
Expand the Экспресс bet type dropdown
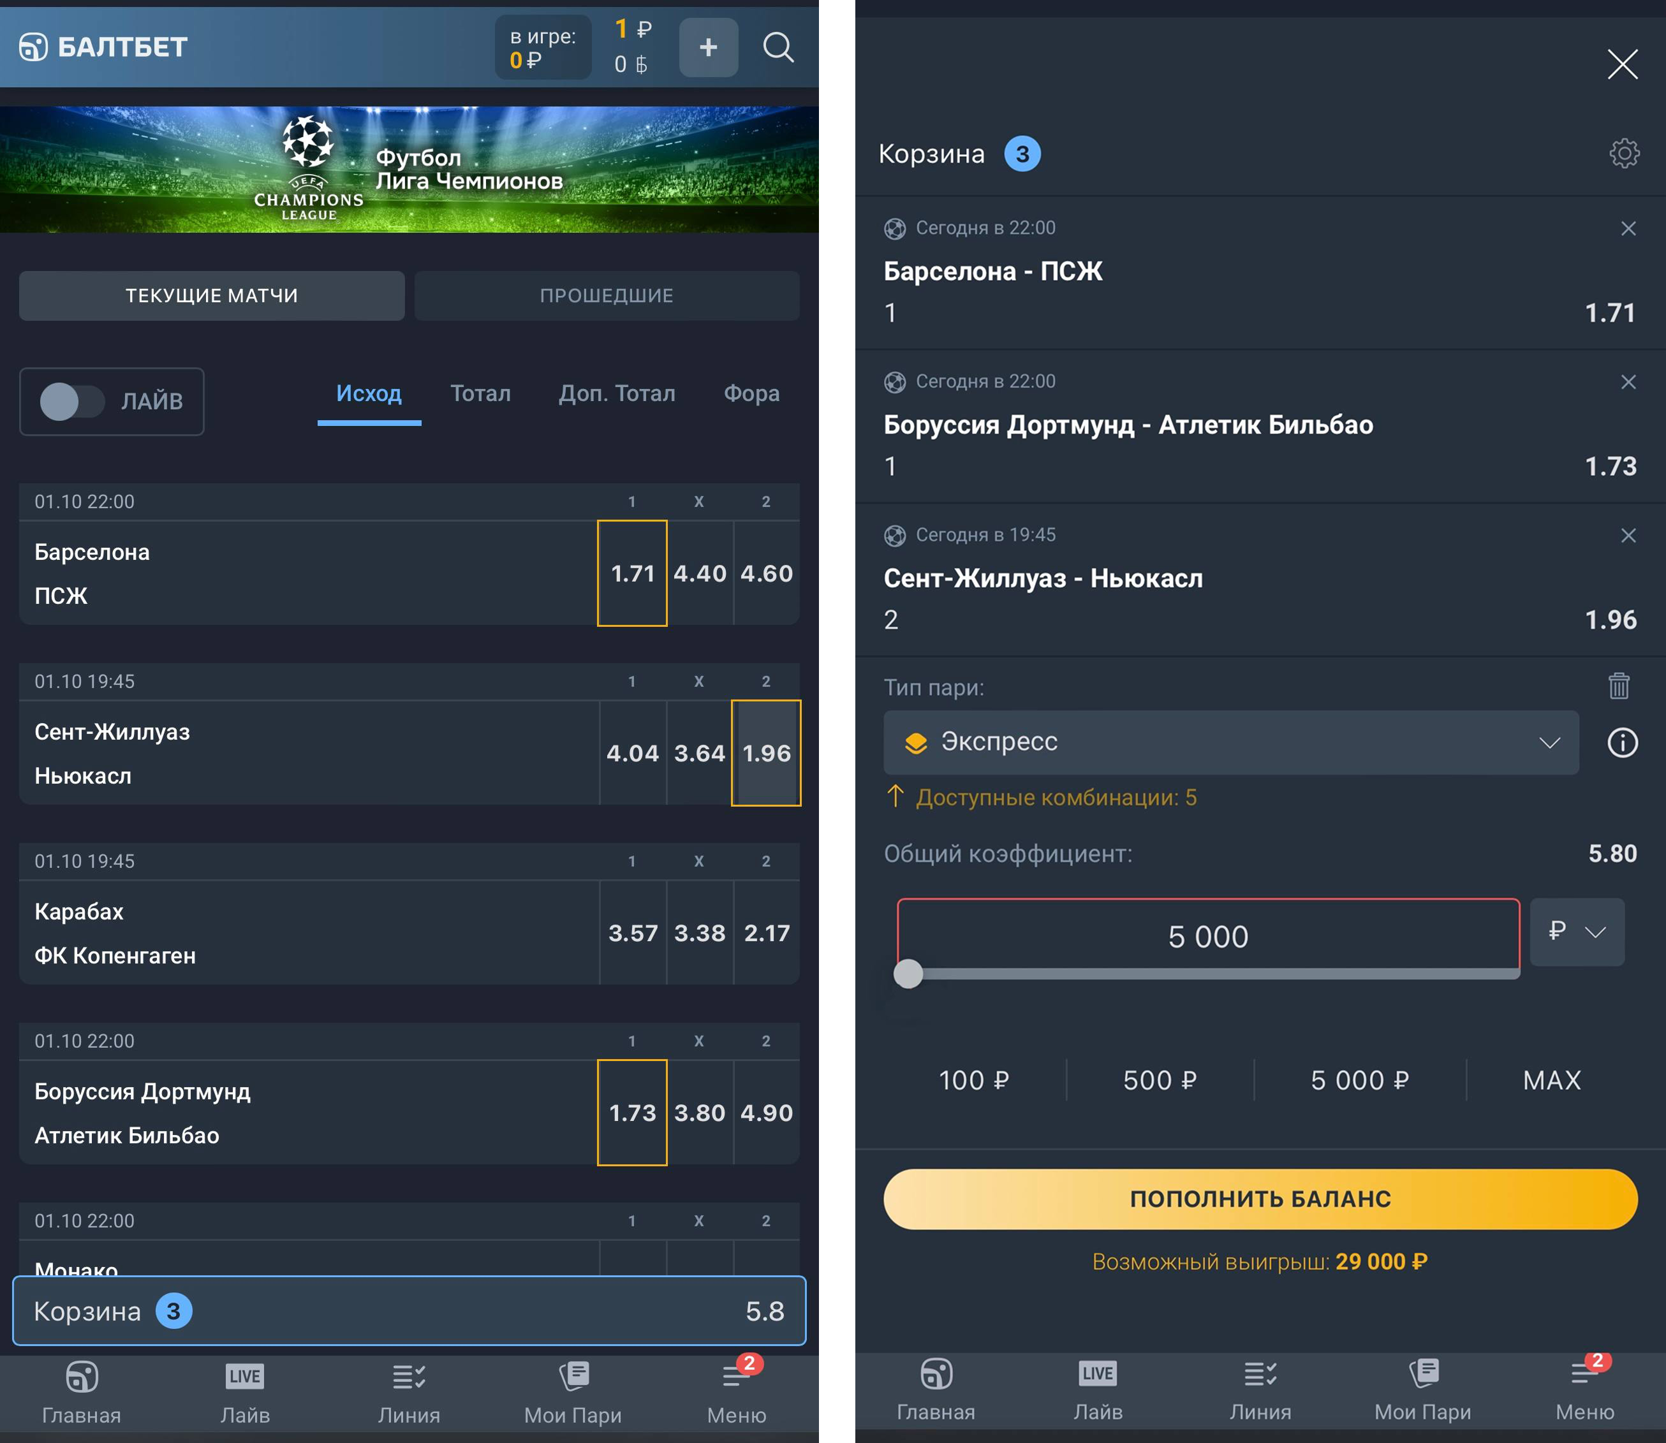pyautogui.click(x=1230, y=742)
